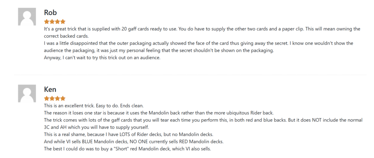The height and width of the screenshot is (158, 374).
Task: Click the third star in Rob's rating
Action: 57,22
